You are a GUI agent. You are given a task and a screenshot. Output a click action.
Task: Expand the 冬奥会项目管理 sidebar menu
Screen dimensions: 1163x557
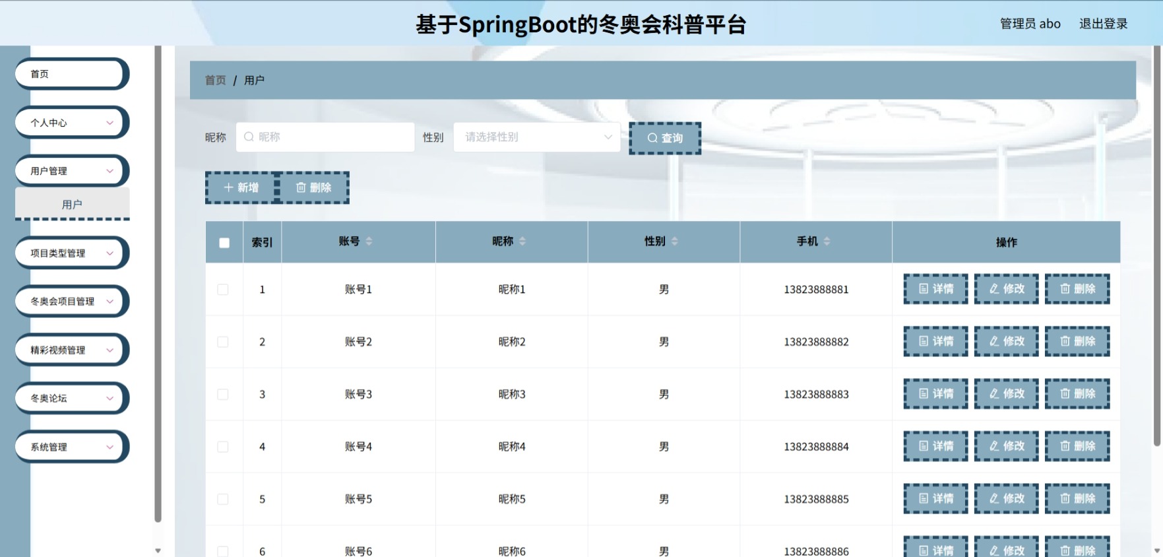click(72, 301)
